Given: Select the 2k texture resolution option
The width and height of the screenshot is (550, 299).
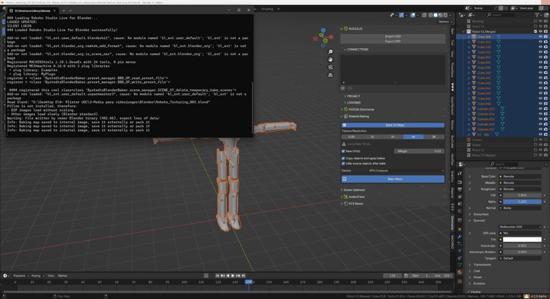Looking at the screenshot, I should coord(393,137).
